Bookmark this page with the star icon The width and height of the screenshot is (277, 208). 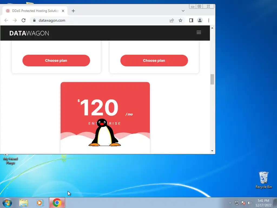(180, 20)
